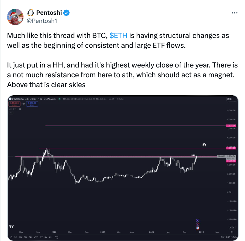Click the magnet icon above ATH line

204,145
